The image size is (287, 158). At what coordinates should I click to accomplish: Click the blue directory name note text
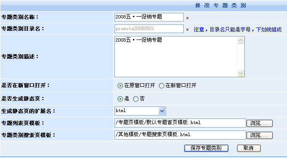(x=238, y=29)
